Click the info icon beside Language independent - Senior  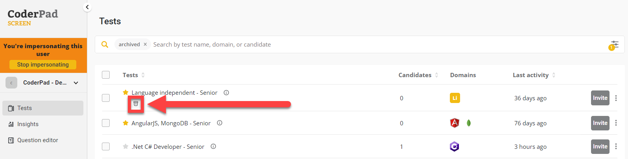[x=226, y=93]
